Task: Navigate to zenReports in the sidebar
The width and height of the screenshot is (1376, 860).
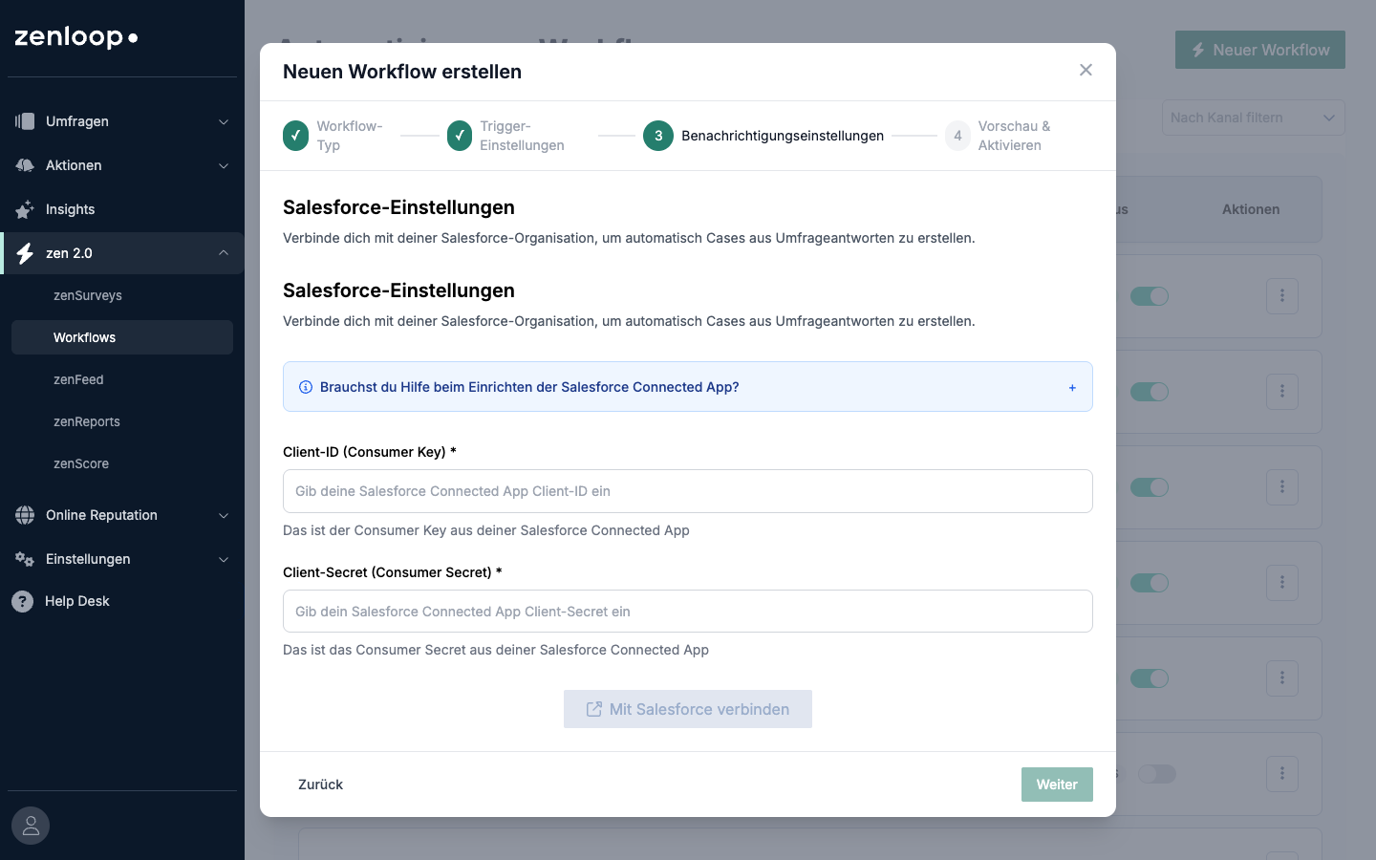Action: pos(87,421)
